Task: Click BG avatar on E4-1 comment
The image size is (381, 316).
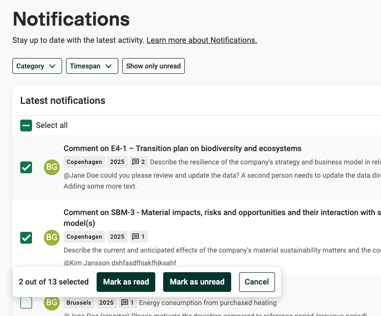Action: [52, 167]
